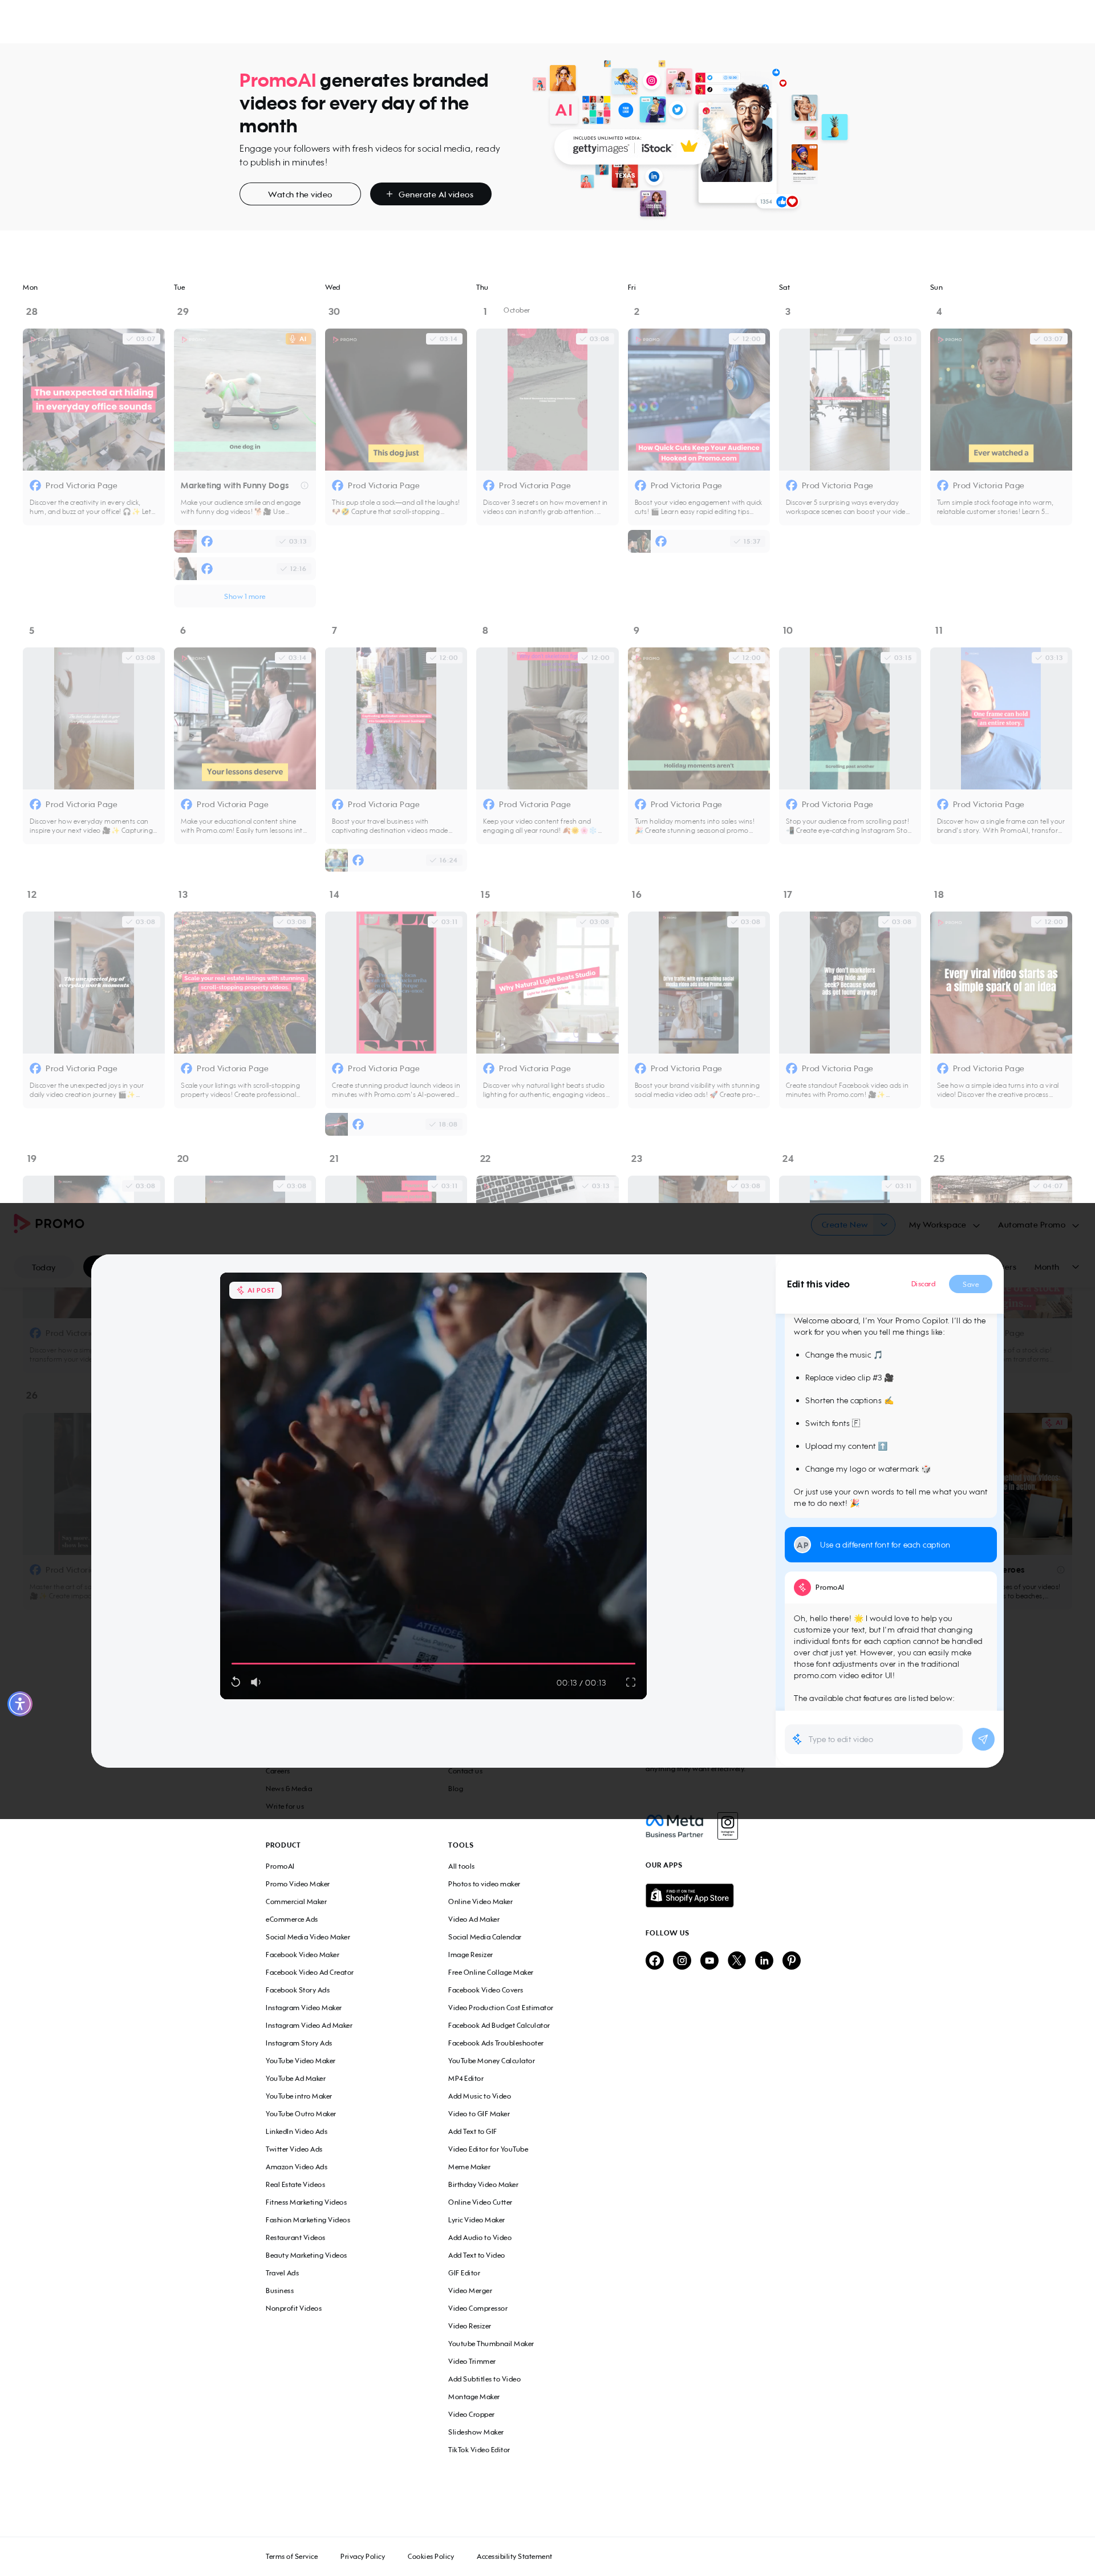Open the accessibility widget
Screen dimensions: 1095x2576
coord(20,1703)
